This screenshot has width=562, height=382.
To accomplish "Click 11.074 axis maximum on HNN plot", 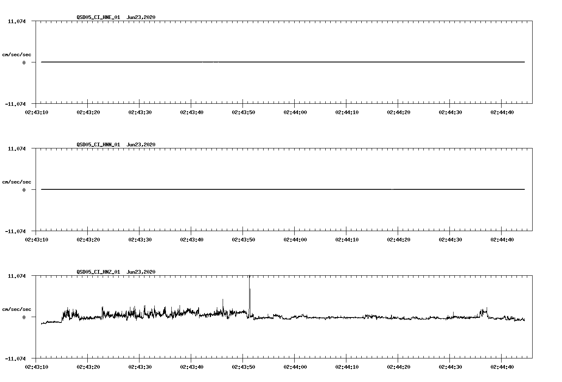I will point(17,148).
